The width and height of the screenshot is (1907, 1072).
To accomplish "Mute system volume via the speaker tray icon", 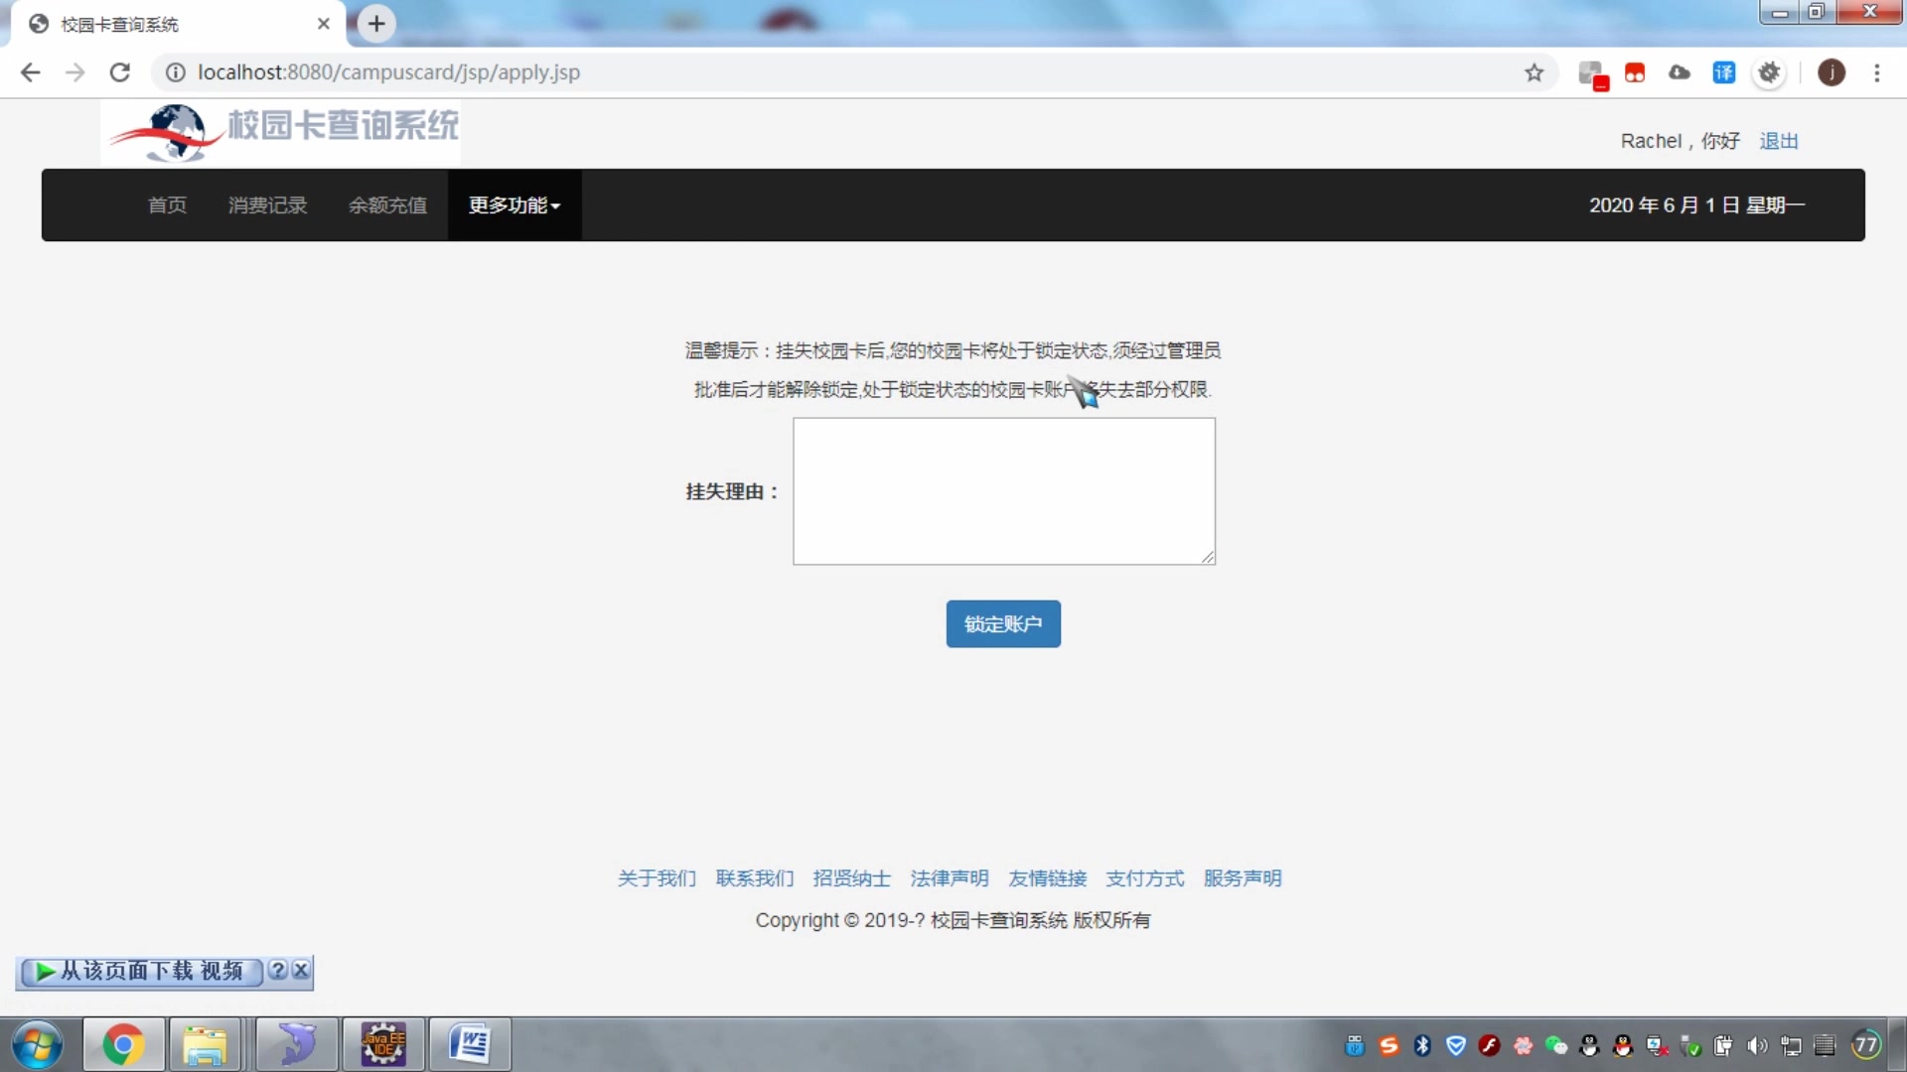I will [x=1756, y=1046].
